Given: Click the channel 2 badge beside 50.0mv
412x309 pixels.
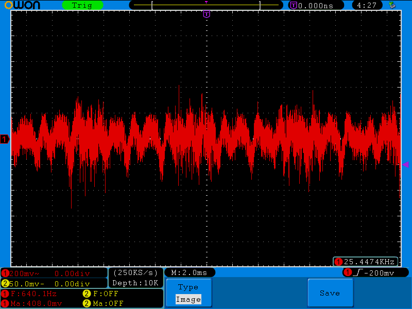Looking at the screenshot, I should point(5,283).
